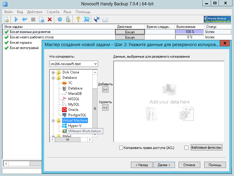Click the task properties document icon

tap(41, 19)
